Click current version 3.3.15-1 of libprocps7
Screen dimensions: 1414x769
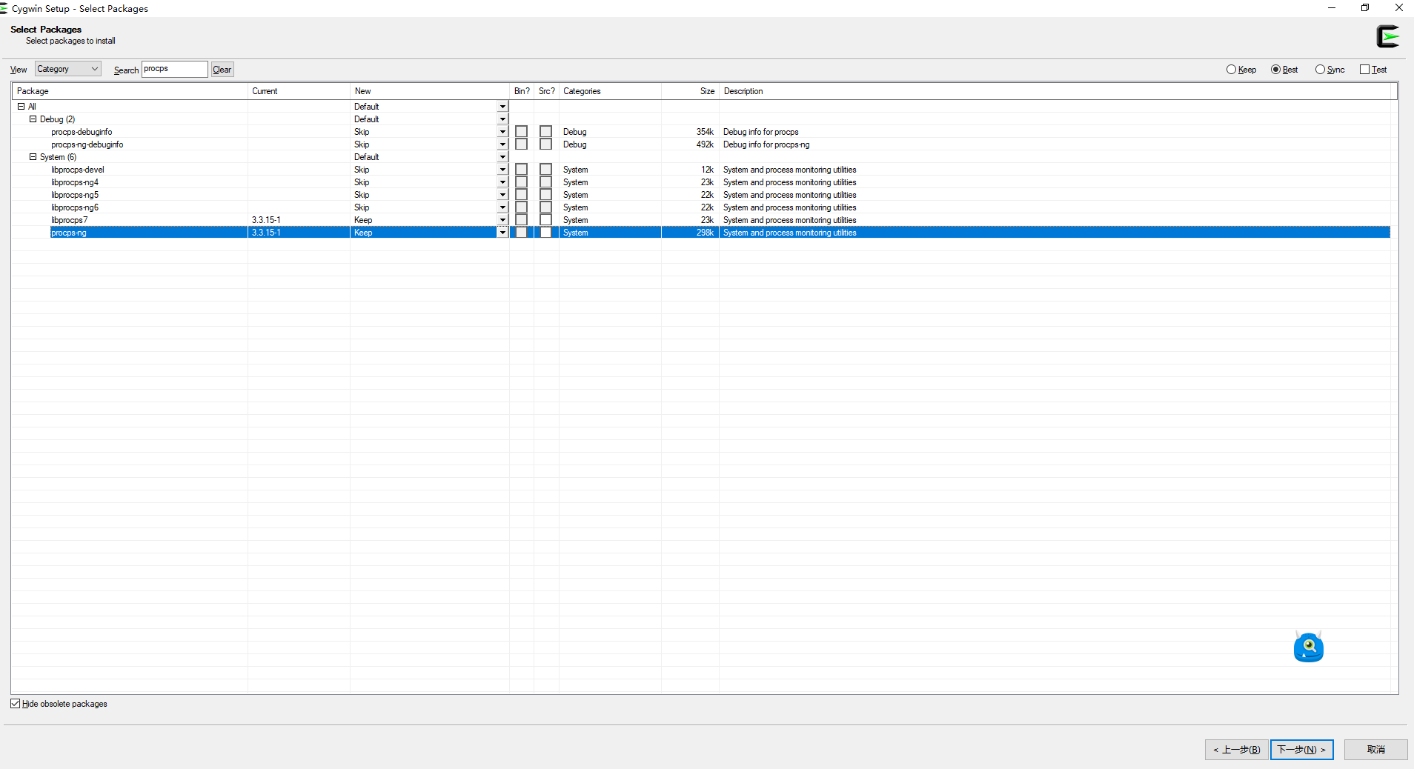point(266,220)
